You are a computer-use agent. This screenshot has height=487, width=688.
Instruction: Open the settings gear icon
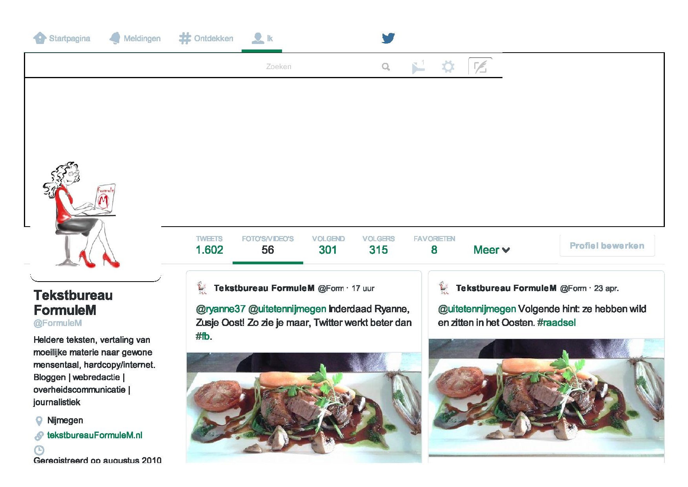point(448,67)
